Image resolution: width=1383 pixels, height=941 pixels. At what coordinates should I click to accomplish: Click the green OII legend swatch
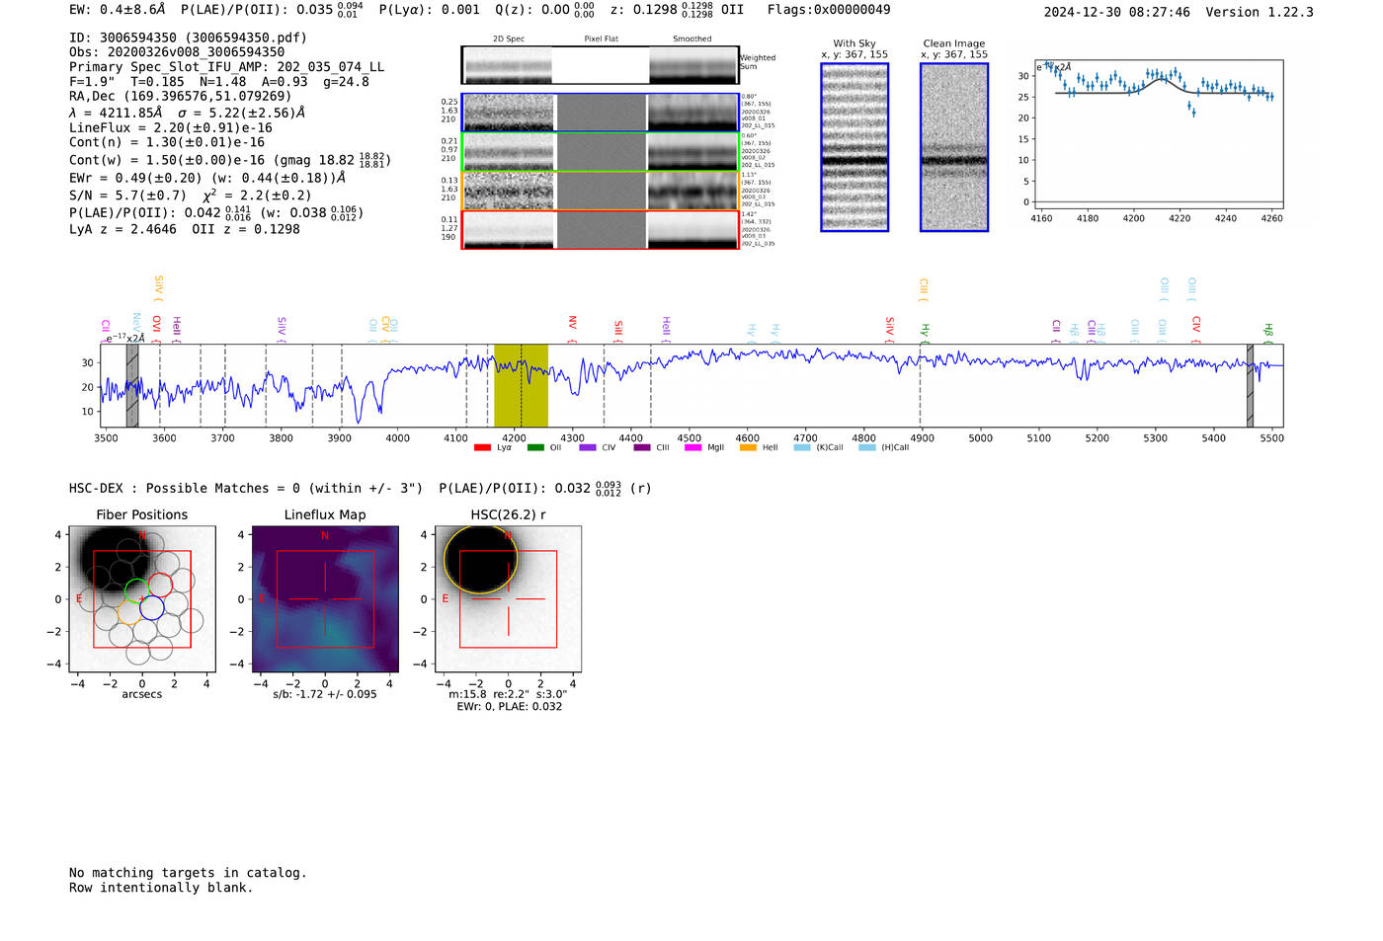tap(535, 448)
